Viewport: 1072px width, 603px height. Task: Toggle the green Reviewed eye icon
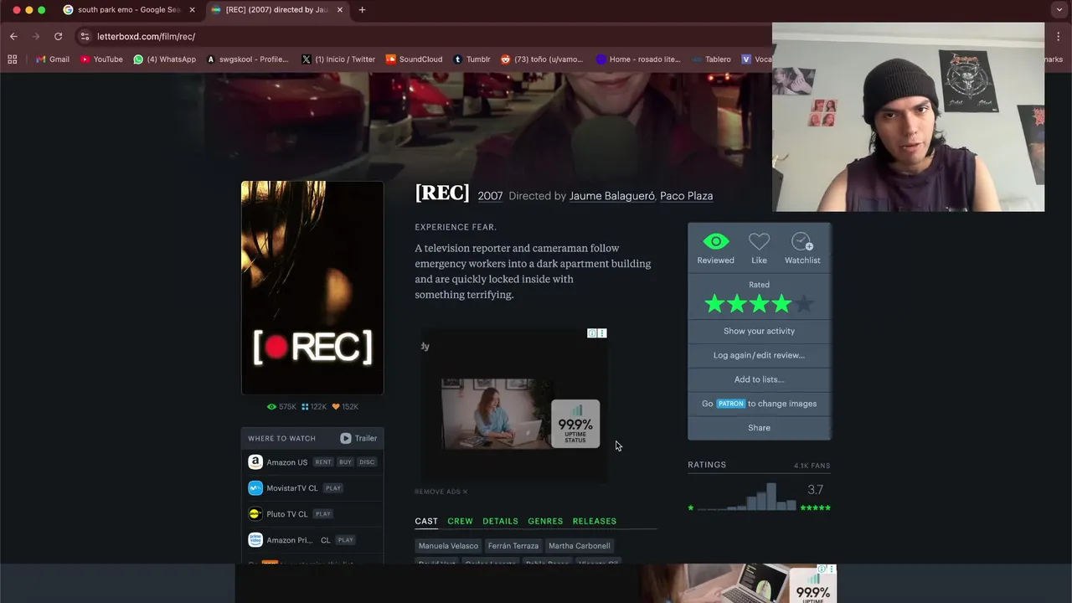715,242
